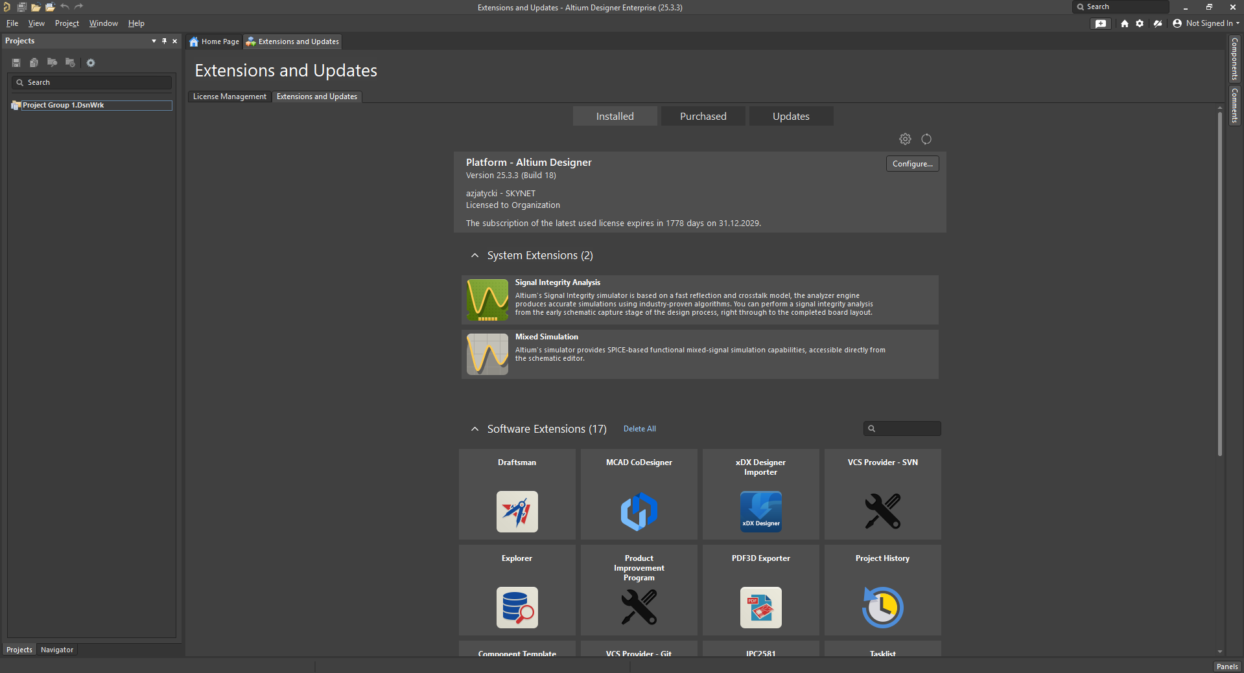The image size is (1244, 673).
Task: Click the Project History clock icon
Action: point(883,608)
